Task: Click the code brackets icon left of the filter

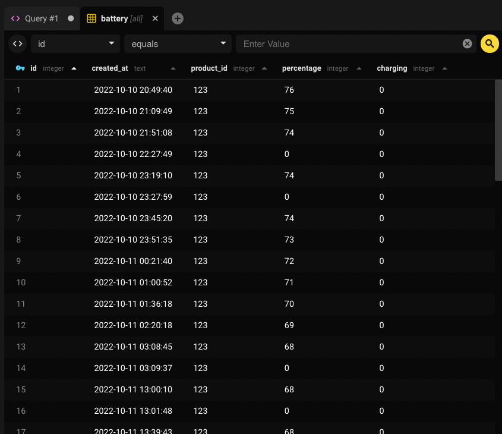Action: (x=17, y=43)
